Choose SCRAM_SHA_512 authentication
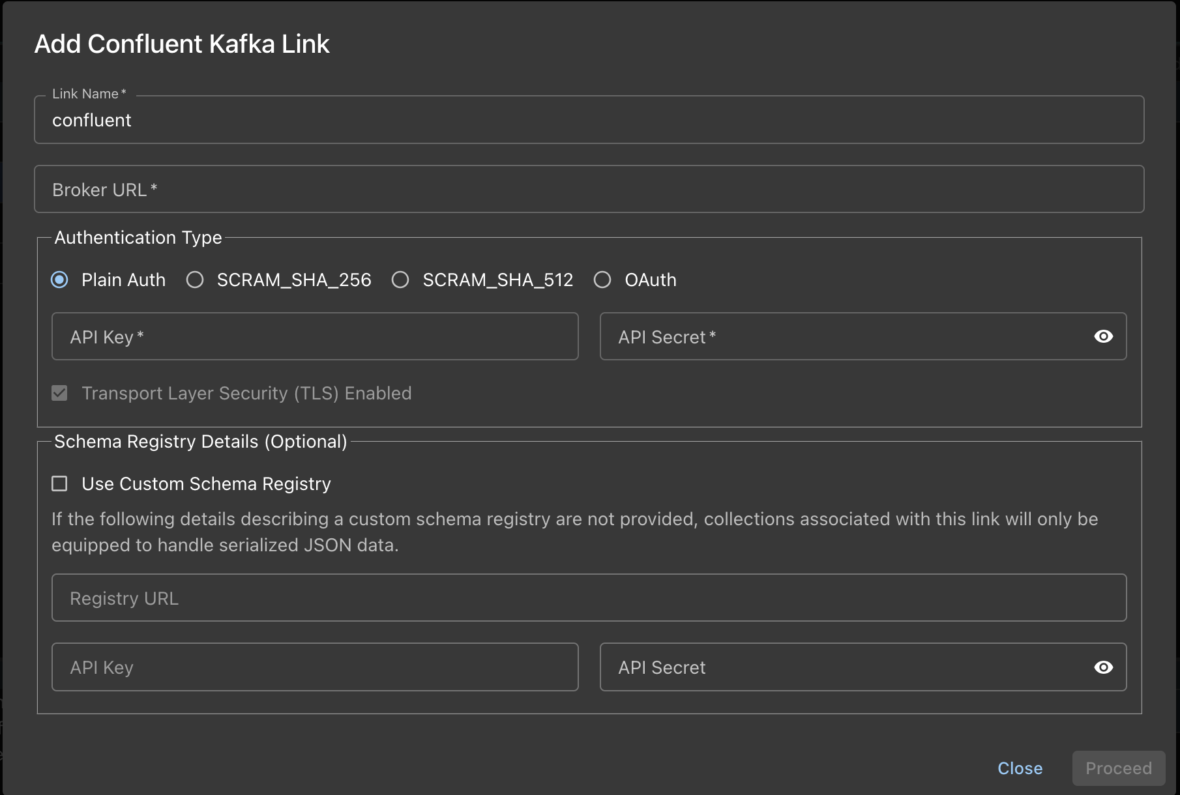 pos(400,280)
